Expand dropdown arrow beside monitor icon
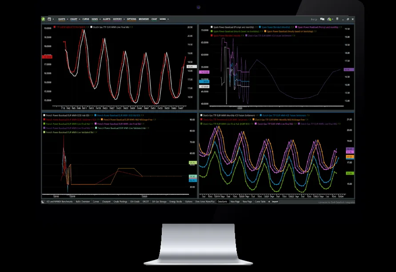396x272 pixels. coord(53,19)
